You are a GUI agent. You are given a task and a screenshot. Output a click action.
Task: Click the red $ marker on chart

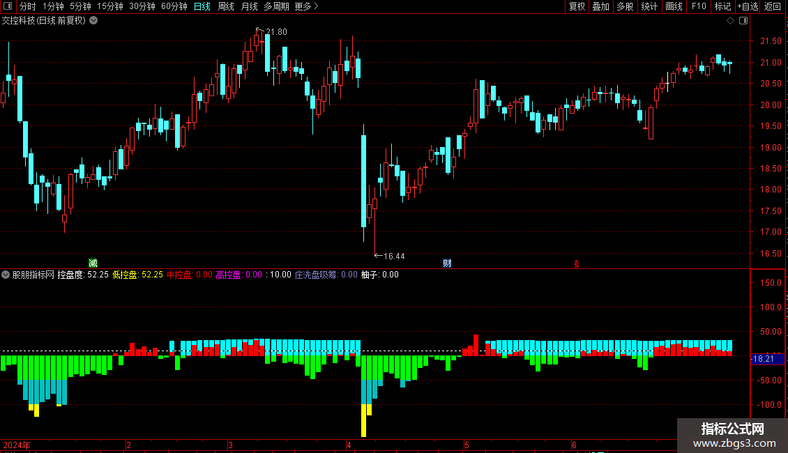(577, 264)
